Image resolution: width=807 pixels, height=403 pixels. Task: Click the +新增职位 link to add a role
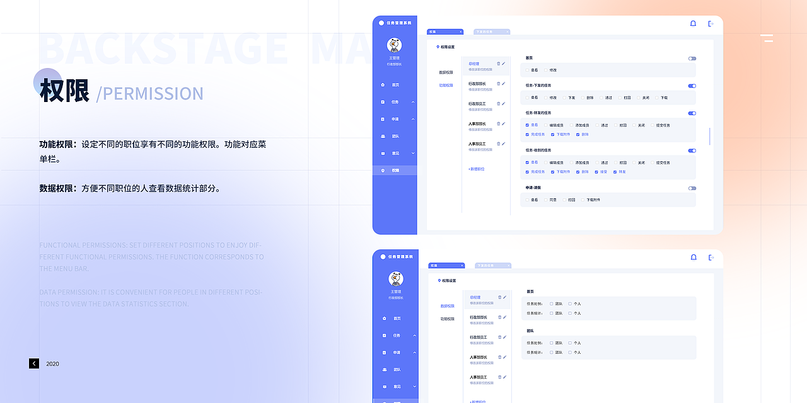tap(475, 169)
